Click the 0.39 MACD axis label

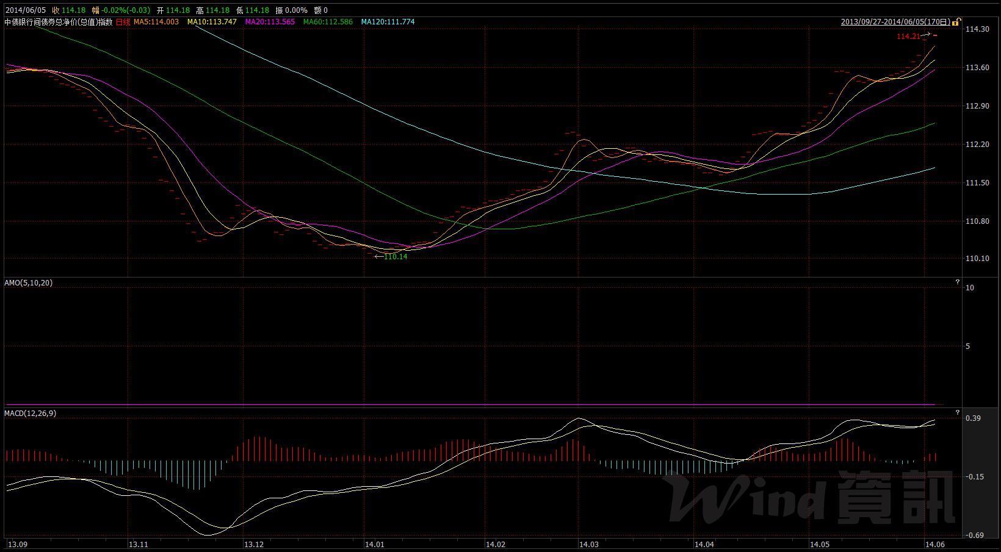tap(974, 418)
